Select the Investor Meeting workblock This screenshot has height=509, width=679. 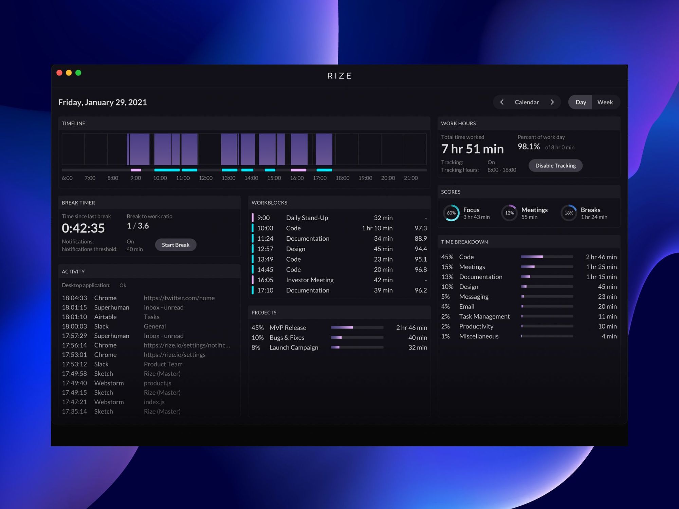(x=310, y=280)
